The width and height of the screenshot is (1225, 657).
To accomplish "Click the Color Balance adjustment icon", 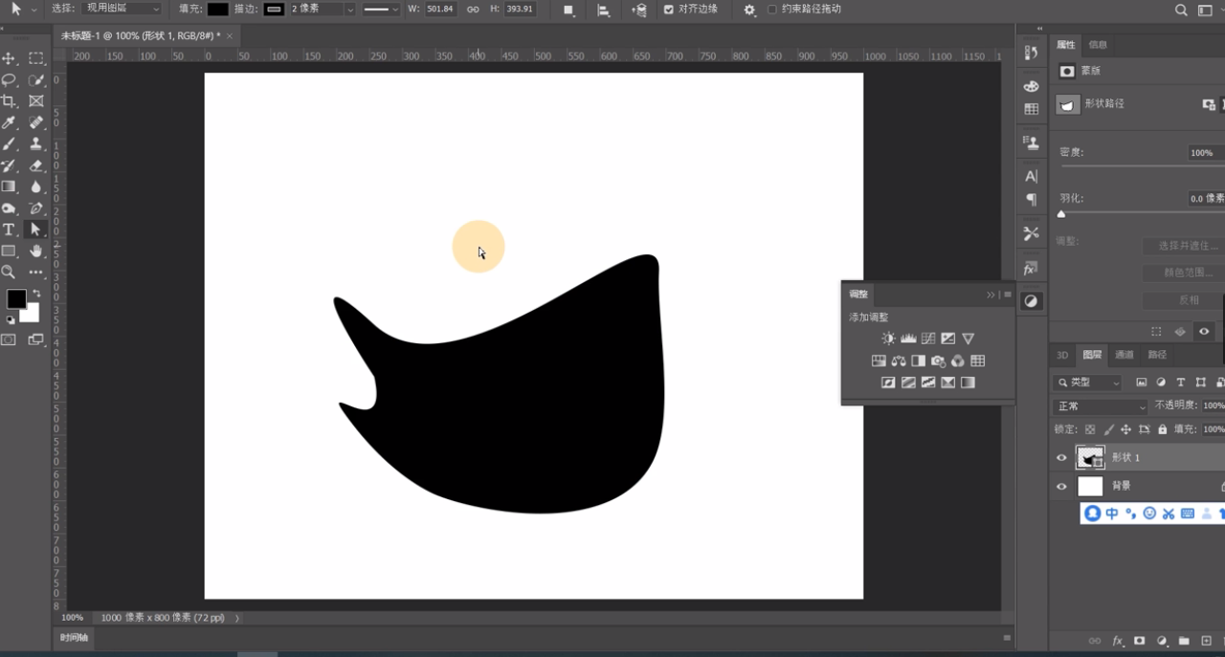I will click(898, 361).
